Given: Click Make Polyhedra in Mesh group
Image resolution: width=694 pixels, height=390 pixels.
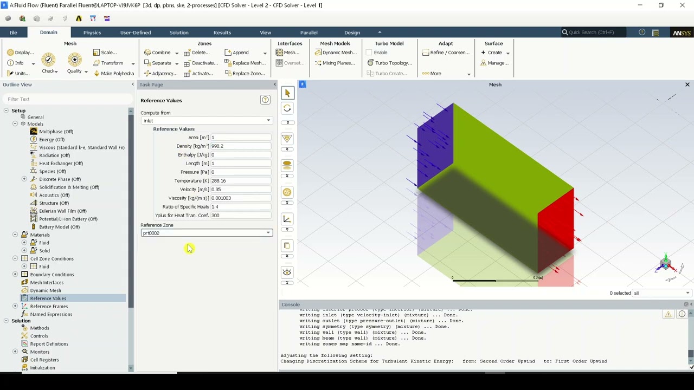Looking at the screenshot, I should 113,74.
